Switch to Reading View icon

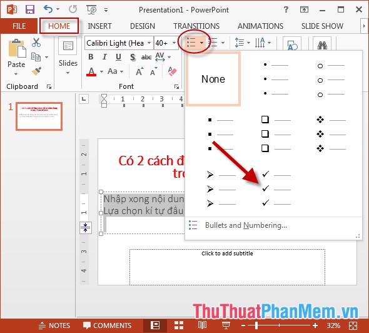pos(202,325)
